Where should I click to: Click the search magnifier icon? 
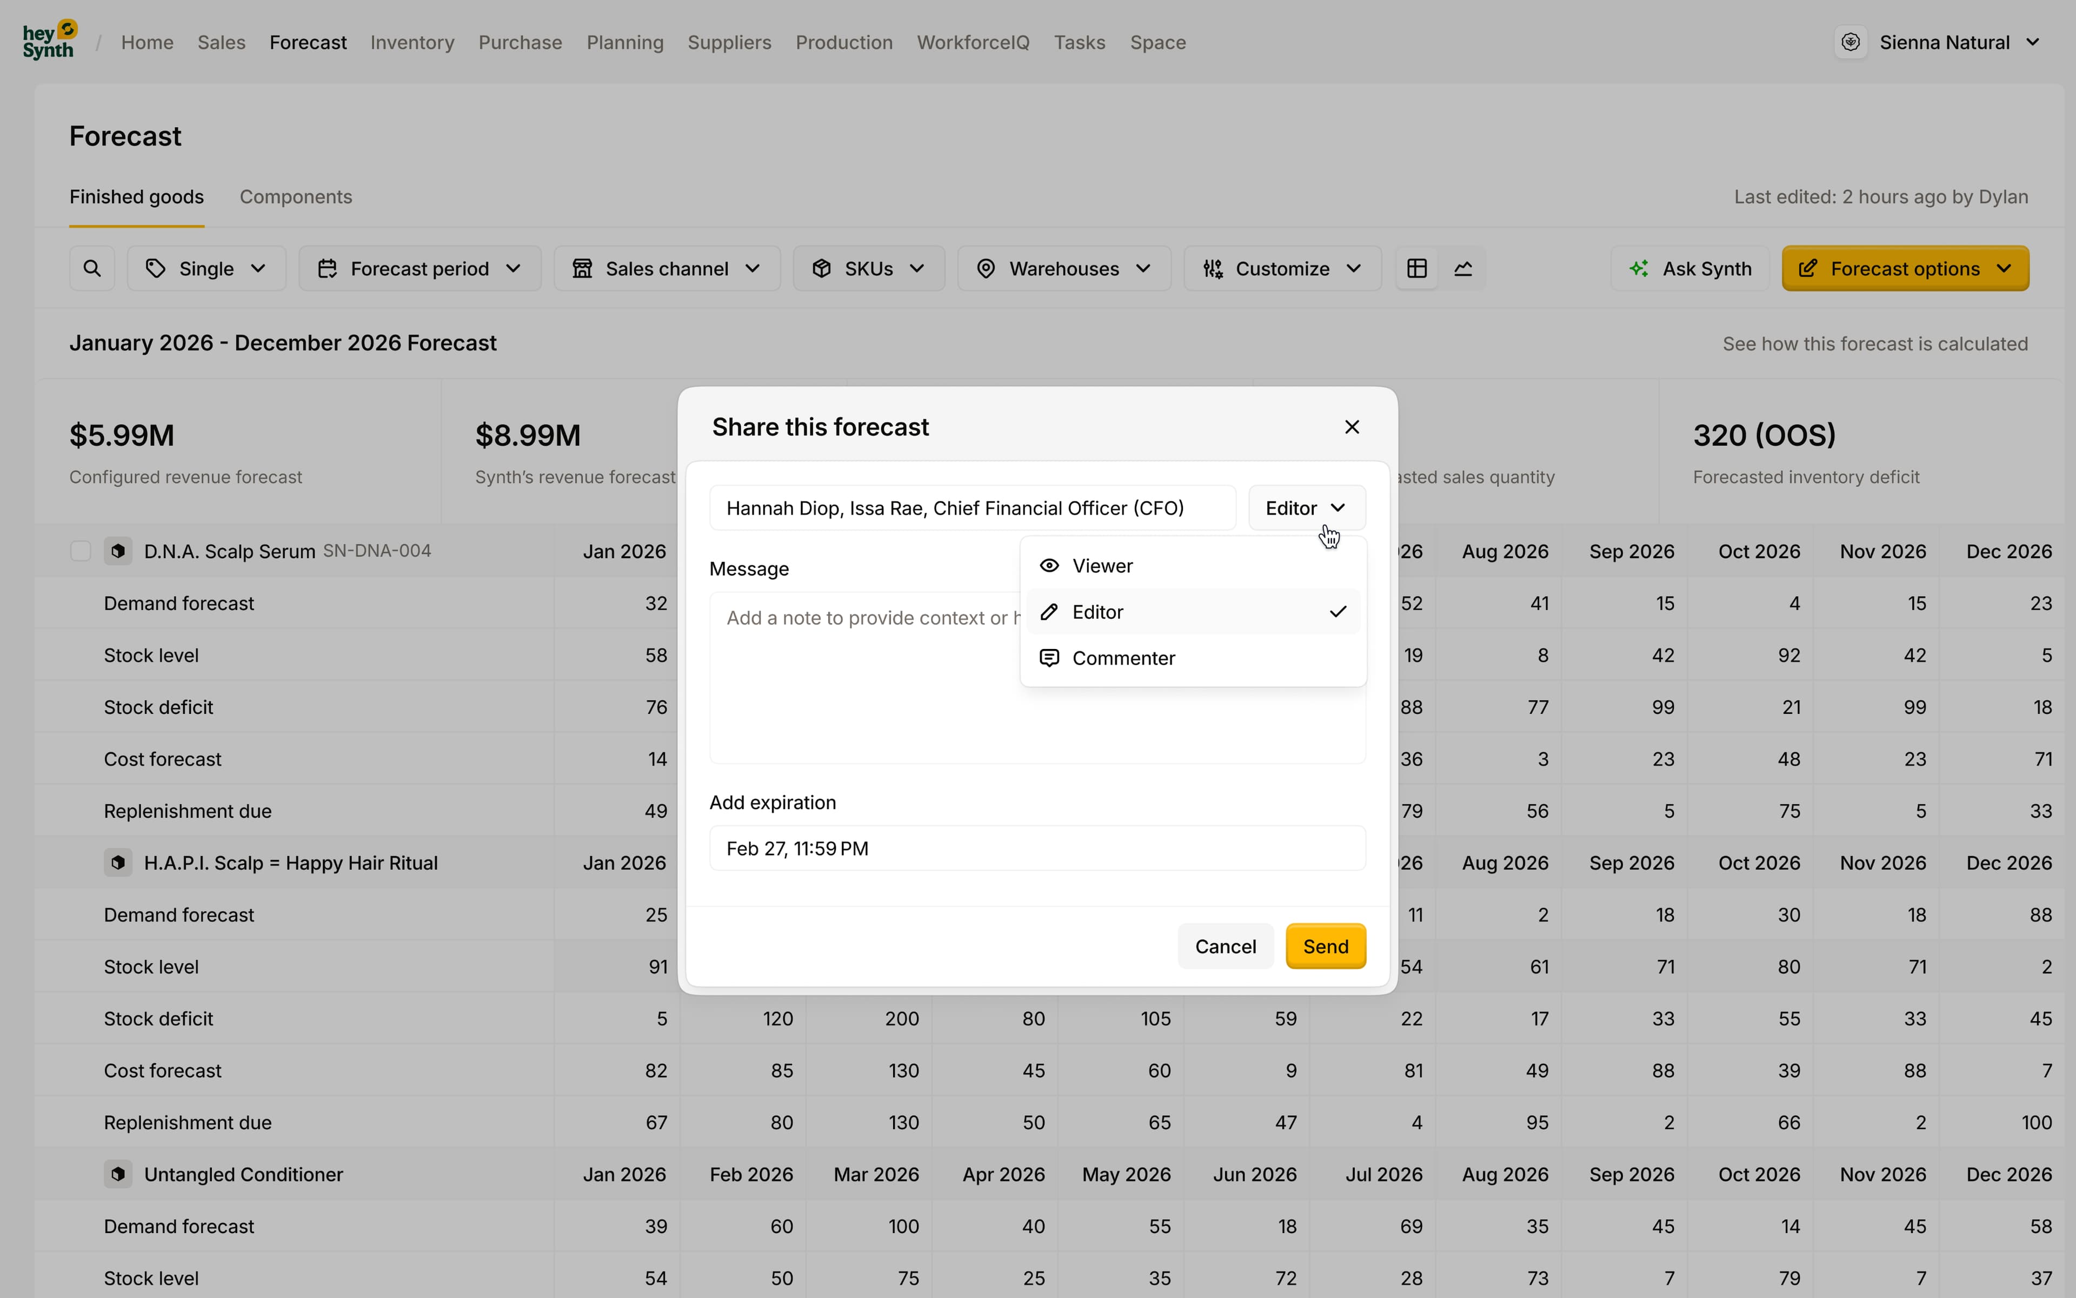[x=92, y=269]
